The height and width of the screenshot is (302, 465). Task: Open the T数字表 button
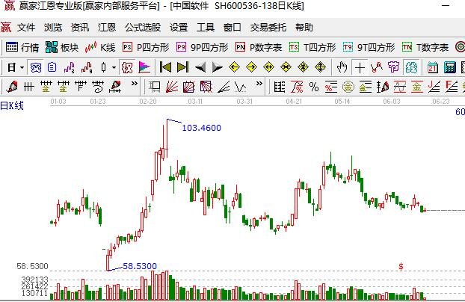(425, 47)
